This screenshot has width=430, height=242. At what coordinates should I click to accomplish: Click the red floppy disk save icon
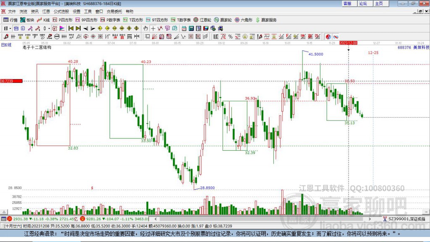point(206,28)
